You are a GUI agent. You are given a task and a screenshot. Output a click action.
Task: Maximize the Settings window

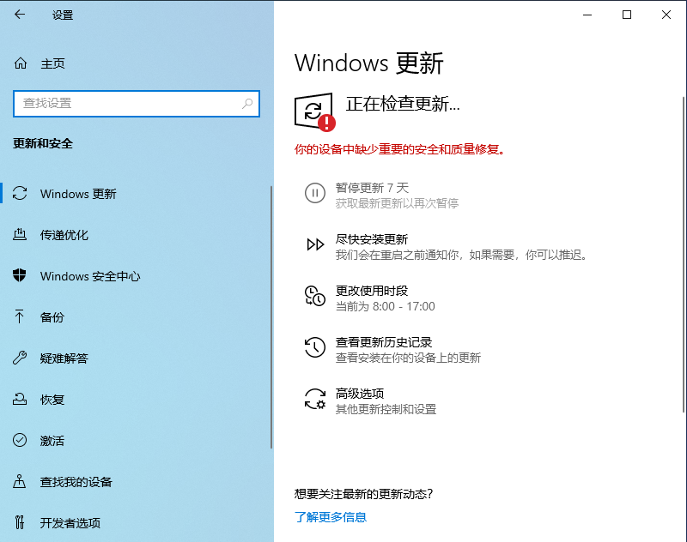627,15
